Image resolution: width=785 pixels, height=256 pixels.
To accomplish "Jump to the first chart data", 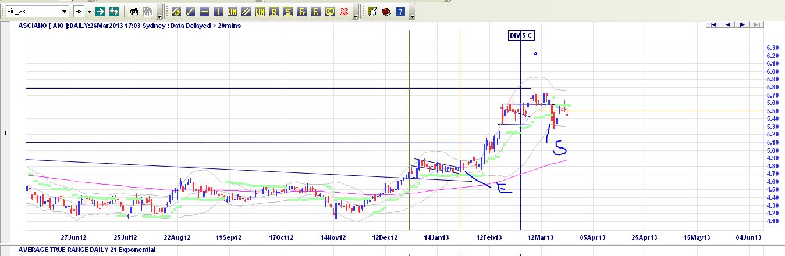I will pos(713,24).
